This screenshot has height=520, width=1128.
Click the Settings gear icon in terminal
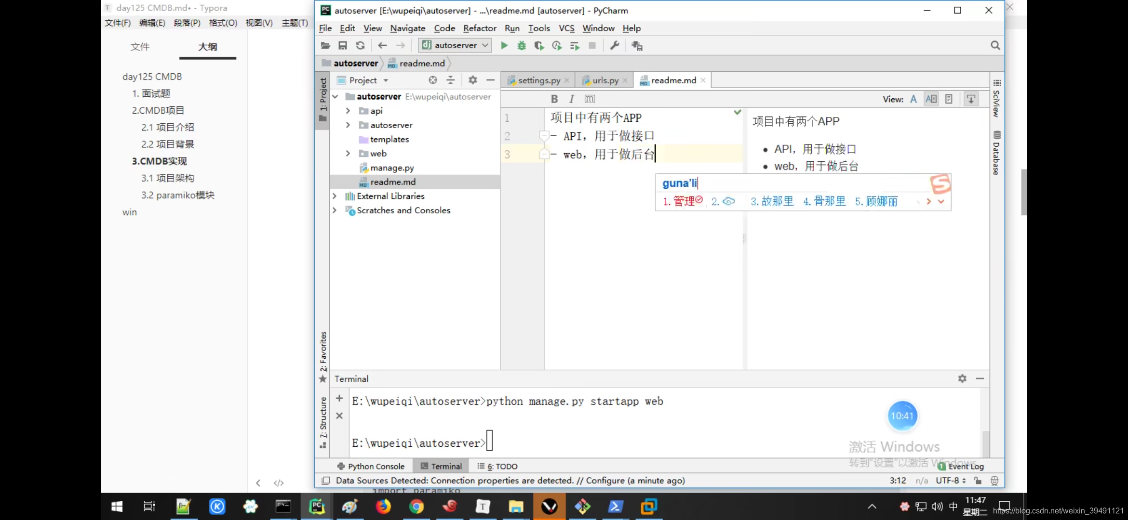963,378
